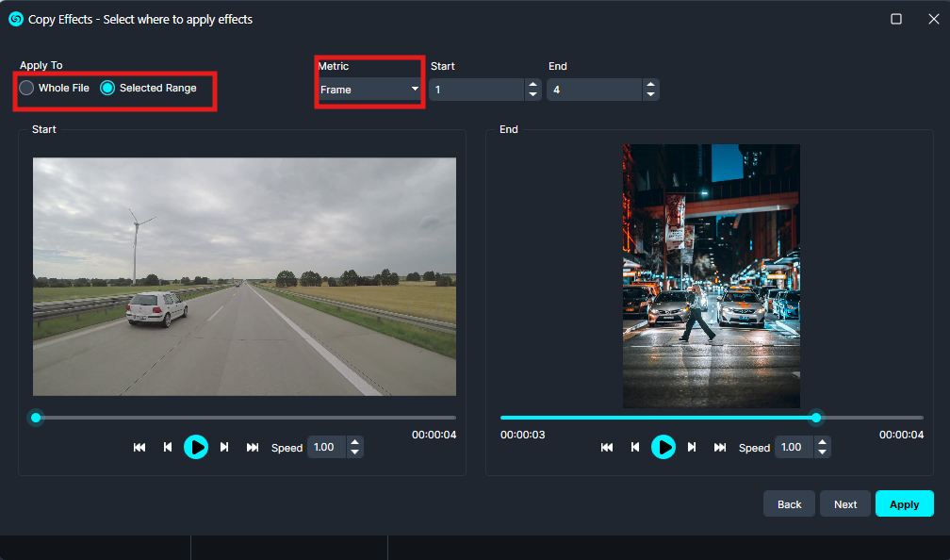This screenshot has height=560, width=950.
Task: Jump to last frame in Start preview
Action: (x=253, y=447)
